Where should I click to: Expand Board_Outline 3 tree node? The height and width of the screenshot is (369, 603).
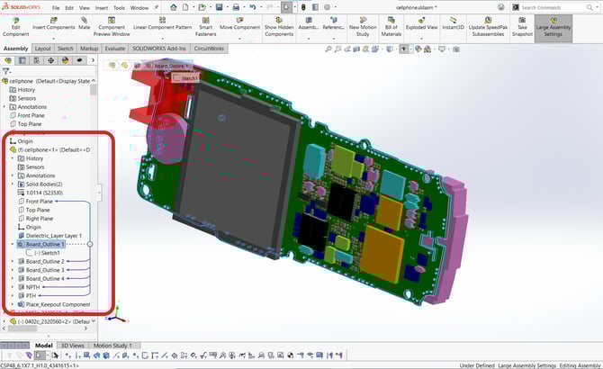pos(13,270)
